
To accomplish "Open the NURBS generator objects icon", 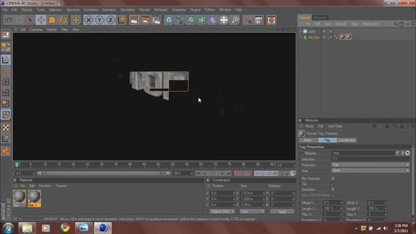I will pyautogui.click(x=190, y=20).
